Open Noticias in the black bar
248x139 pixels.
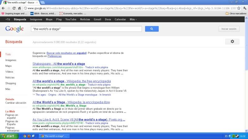pos(85,19)
